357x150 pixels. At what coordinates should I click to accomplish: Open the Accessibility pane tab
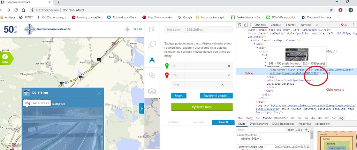click(x=322, y=124)
